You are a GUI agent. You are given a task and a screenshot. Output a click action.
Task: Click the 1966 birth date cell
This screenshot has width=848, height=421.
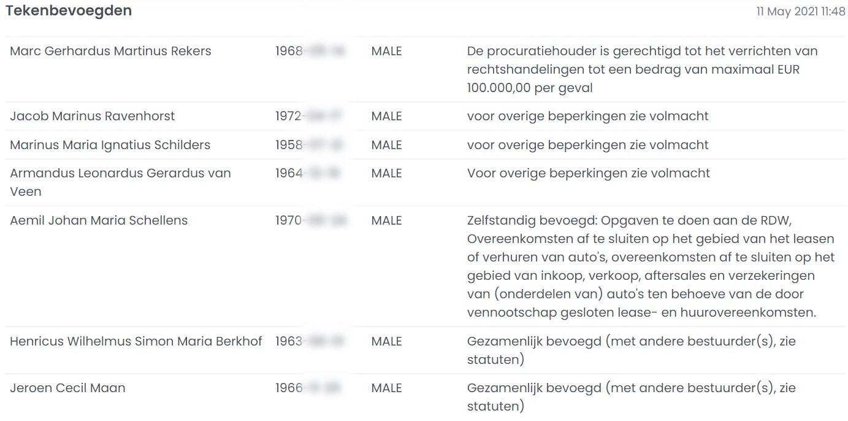coord(310,388)
